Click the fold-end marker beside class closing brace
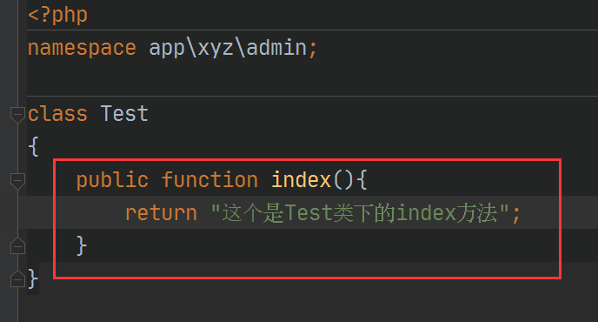Image resolution: width=598 pixels, height=322 pixels. coord(17,278)
